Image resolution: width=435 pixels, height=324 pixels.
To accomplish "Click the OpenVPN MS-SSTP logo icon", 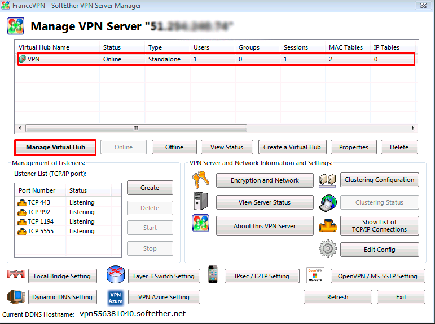I will (315, 276).
